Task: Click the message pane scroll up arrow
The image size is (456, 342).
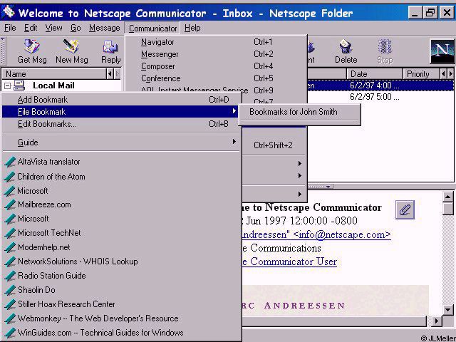Action: pyautogui.click(x=448, y=197)
